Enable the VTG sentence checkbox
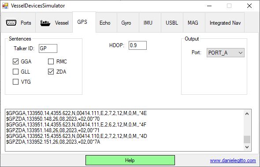 [15, 82]
